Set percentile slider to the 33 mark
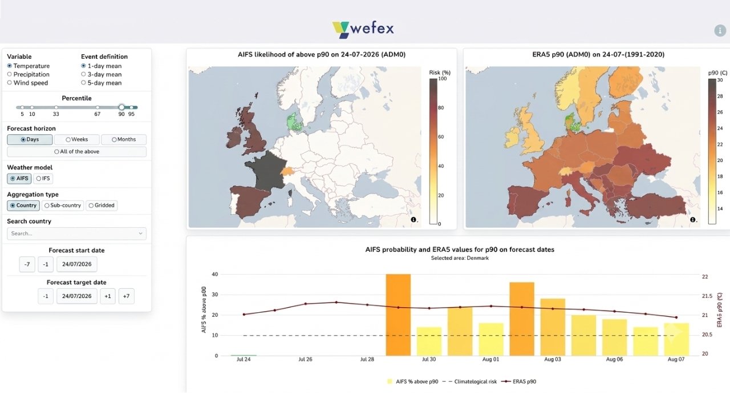 tap(56, 107)
